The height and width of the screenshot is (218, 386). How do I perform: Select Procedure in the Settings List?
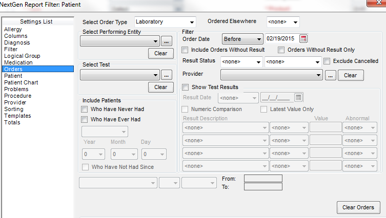click(x=18, y=96)
